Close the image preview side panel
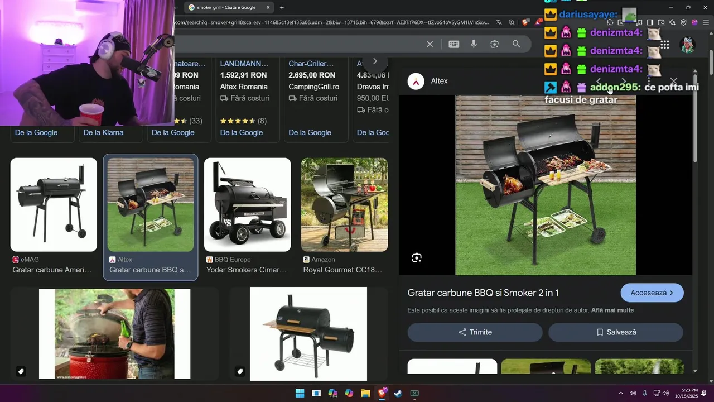The image size is (714, 402). click(x=673, y=81)
